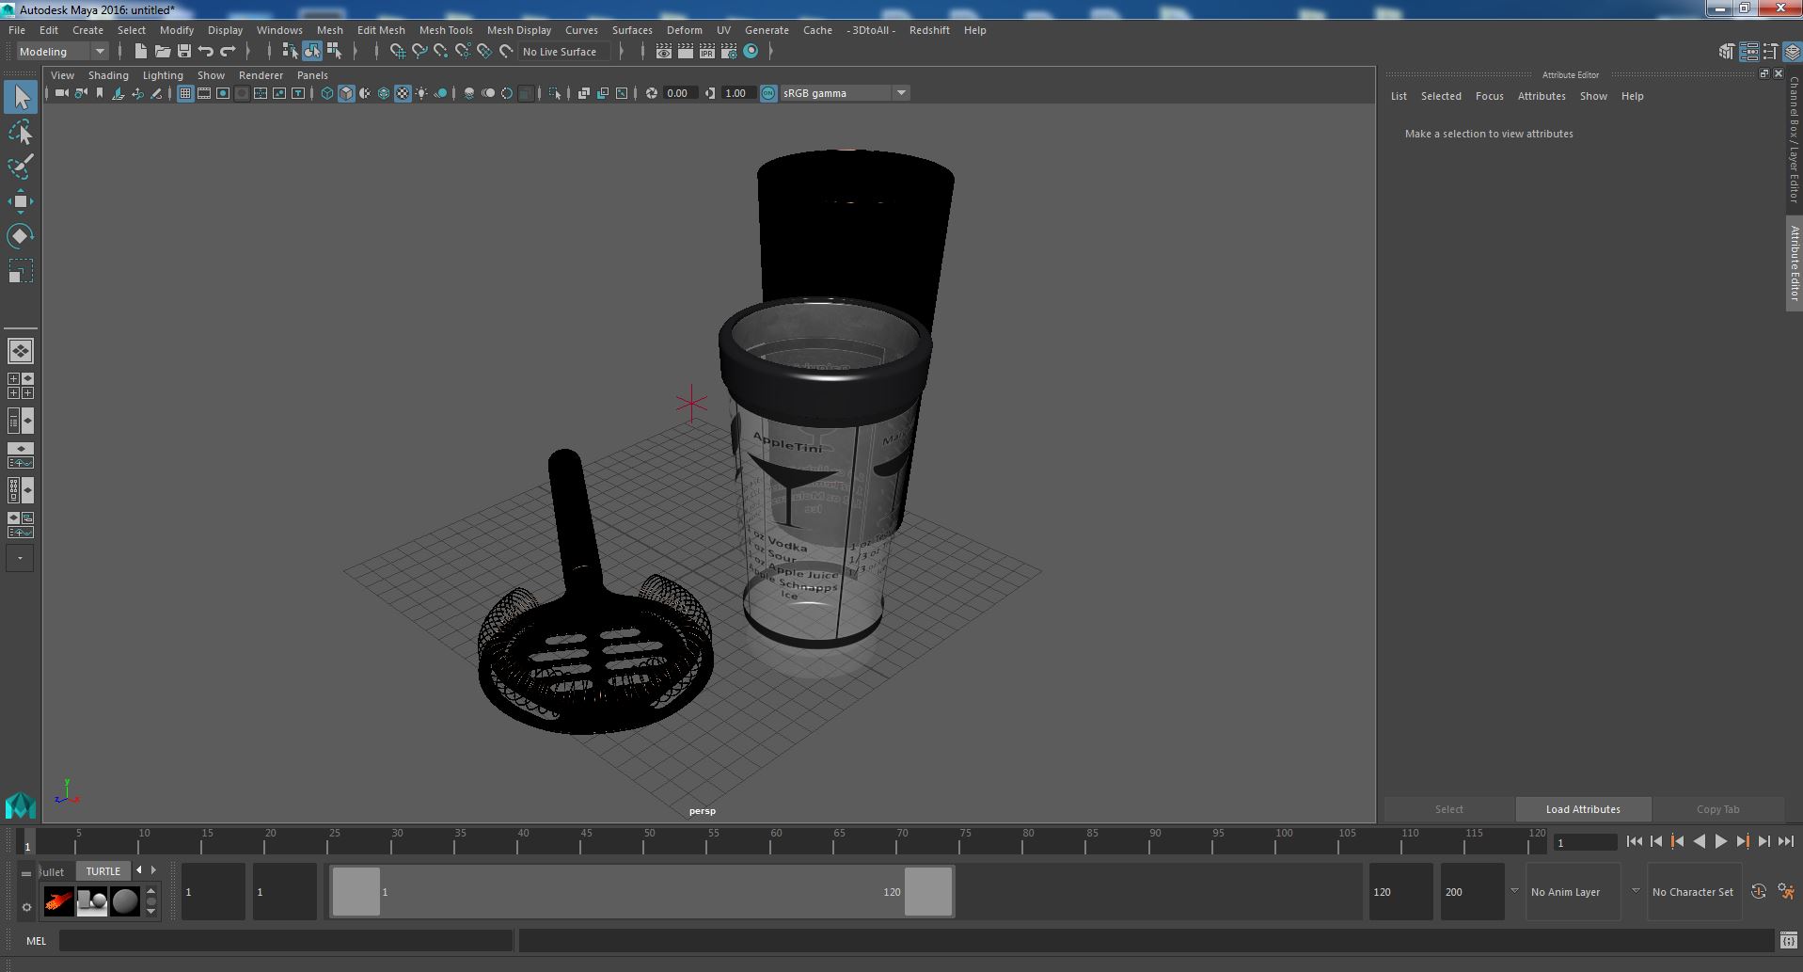The image size is (1803, 972).
Task: Toggle textured display in viewport
Action: tap(403, 93)
